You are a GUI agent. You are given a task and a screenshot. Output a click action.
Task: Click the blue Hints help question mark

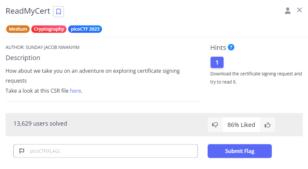point(231,47)
